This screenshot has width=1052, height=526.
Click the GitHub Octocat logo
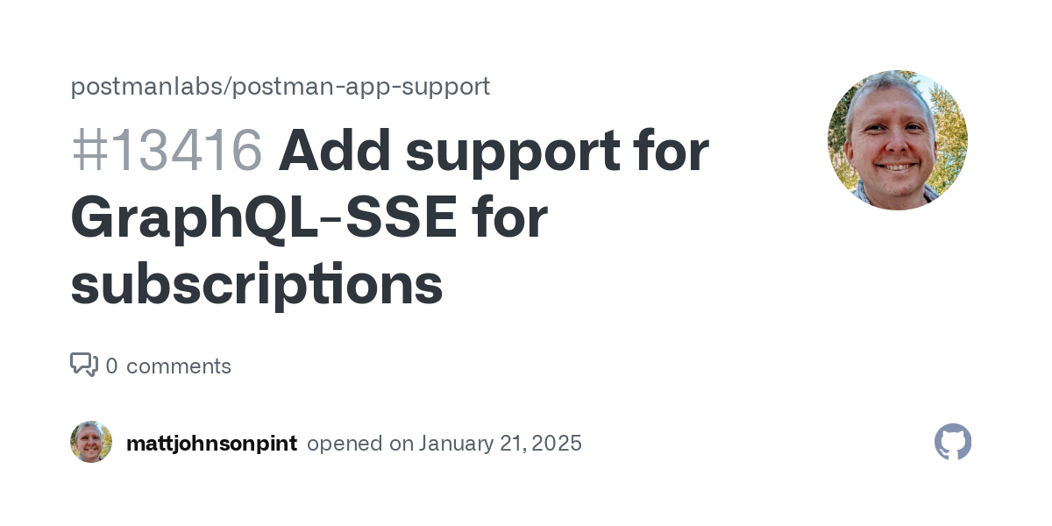(x=953, y=442)
